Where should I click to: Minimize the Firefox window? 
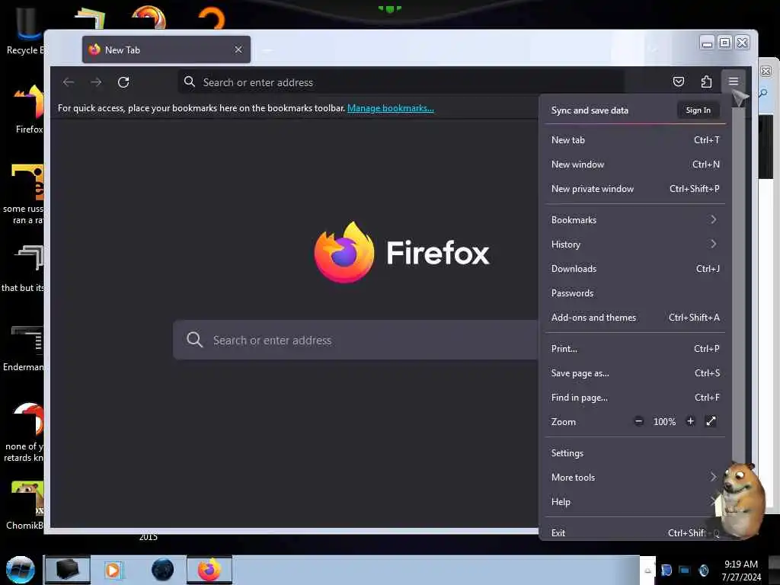point(707,43)
